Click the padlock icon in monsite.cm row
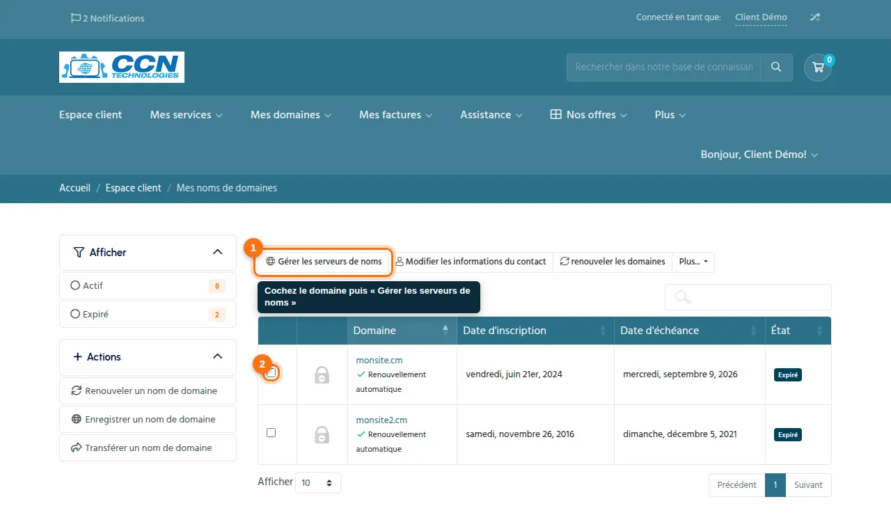 point(322,374)
